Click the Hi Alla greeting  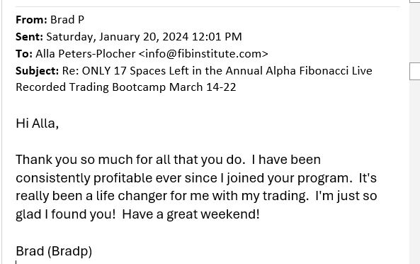(x=38, y=123)
